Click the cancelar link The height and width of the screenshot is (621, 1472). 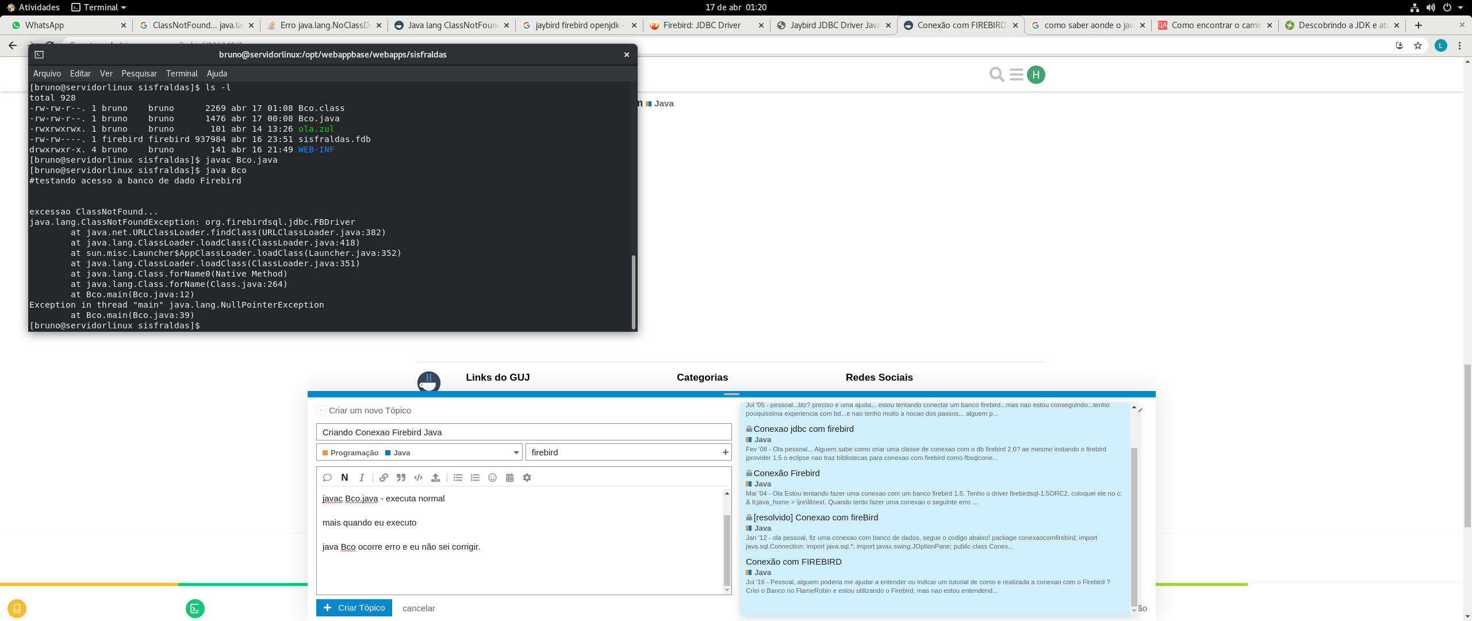point(419,608)
